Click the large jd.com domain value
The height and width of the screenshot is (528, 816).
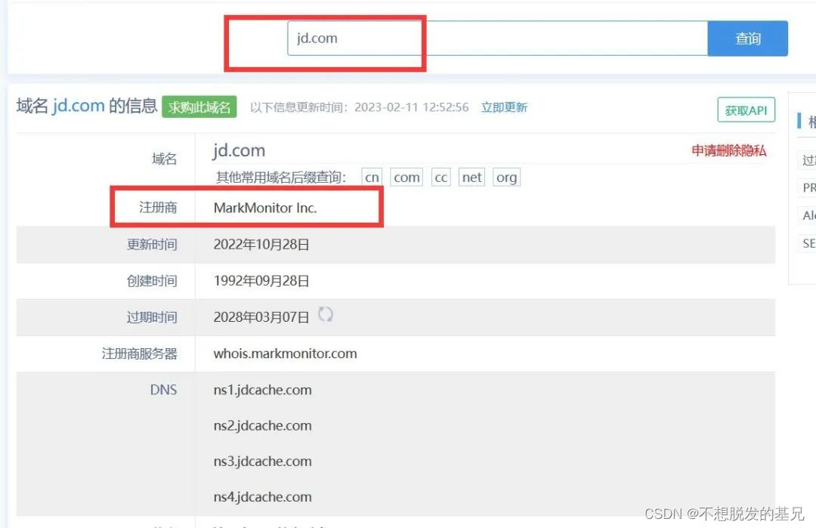(x=239, y=150)
